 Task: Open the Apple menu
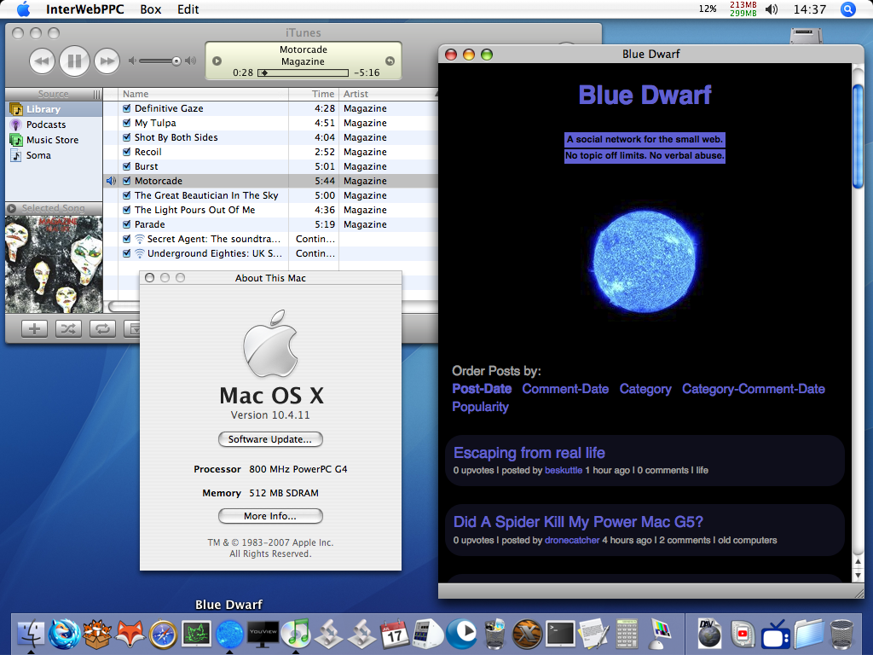[23, 9]
